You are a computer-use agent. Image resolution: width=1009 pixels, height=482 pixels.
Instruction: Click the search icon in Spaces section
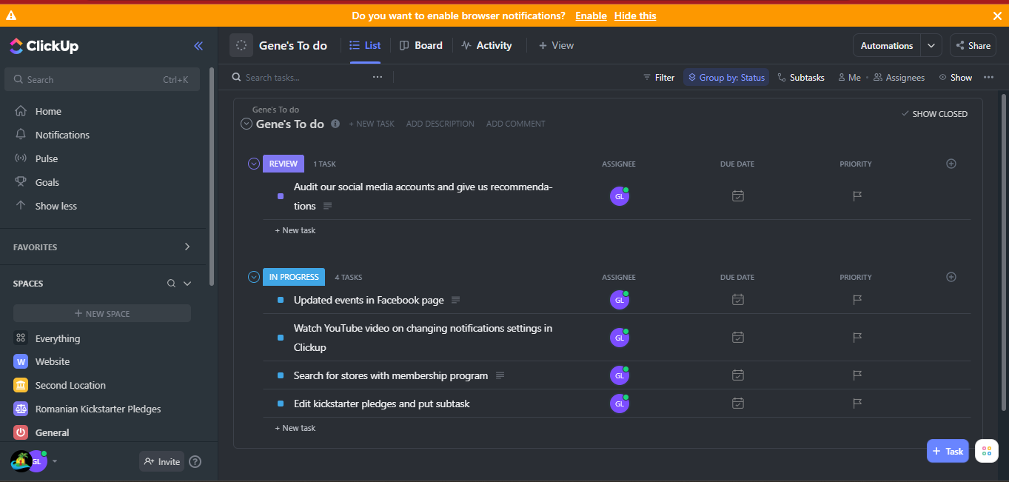click(171, 284)
